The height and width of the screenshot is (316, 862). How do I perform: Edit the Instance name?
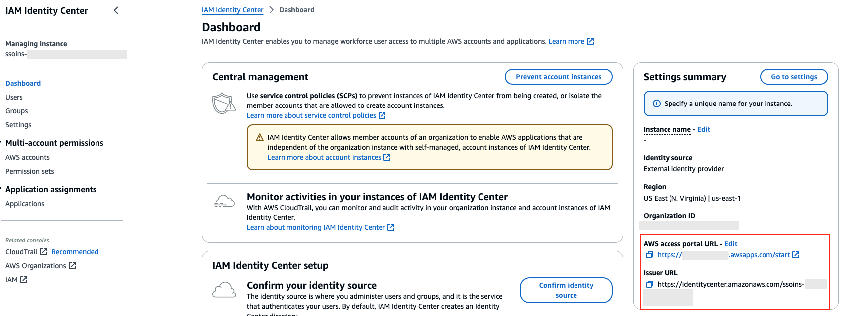[703, 129]
